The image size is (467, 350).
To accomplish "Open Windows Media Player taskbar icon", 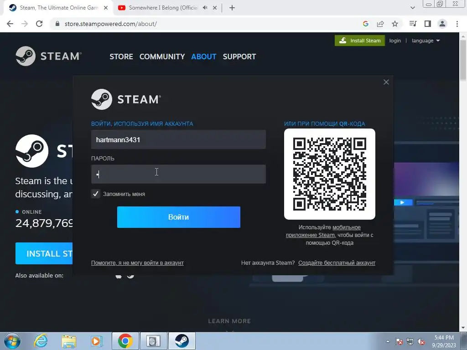I will click(97, 341).
